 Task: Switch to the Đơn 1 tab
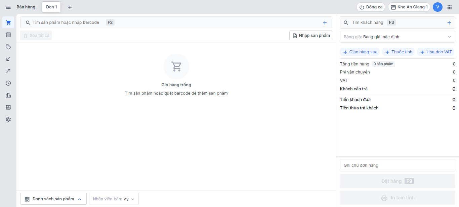[x=51, y=7]
